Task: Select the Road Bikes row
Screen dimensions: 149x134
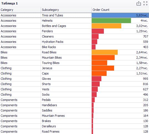Action: coord(74,52)
